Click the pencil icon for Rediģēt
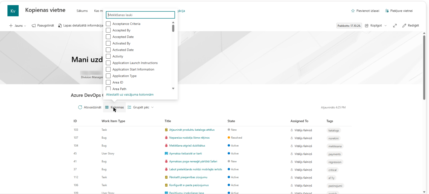The height and width of the screenshot is (194, 429). pos(404,26)
